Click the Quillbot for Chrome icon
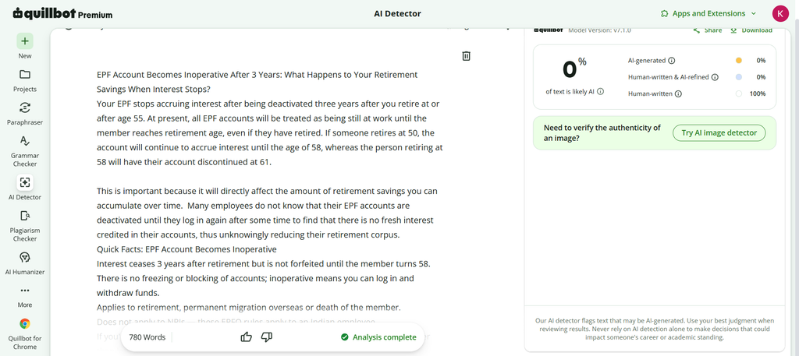This screenshot has width=799, height=356. click(25, 323)
